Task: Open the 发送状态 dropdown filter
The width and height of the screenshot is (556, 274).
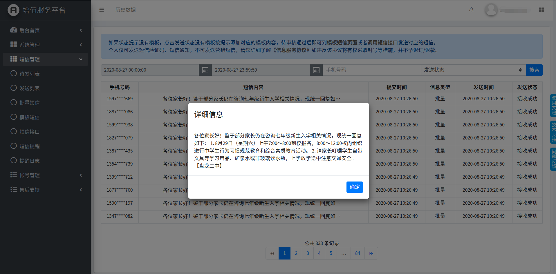Action: pyautogui.click(x=473, y=70)
